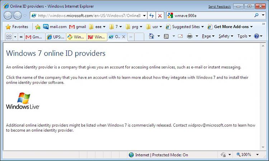Screen dimensions: 269x161
Task: Open the gmail favorites link
Action: tap(77, 27)
